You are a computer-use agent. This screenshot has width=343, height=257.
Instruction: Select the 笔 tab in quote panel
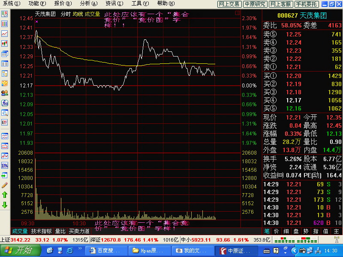pyautogui.click(x=267, y=231)
